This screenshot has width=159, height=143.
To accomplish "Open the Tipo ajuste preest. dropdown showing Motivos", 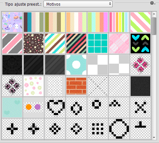I will [x=78, y=4].
